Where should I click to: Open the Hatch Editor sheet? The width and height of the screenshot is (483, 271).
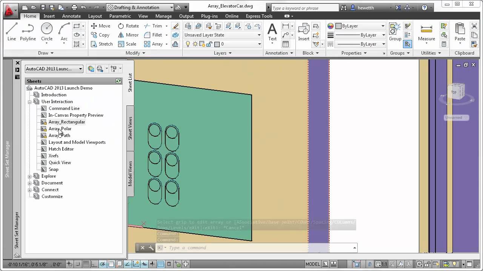tap(61, 149)
